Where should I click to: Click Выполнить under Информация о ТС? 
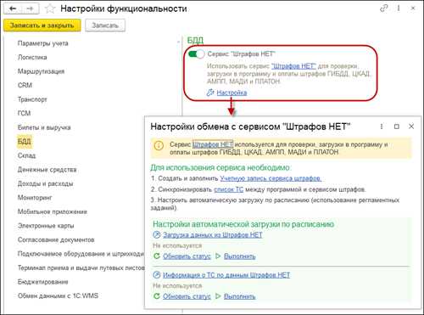pyautogui.click(x=240, y=296)
